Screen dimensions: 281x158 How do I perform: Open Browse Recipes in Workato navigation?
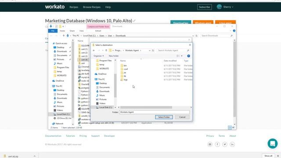(92, 7)
